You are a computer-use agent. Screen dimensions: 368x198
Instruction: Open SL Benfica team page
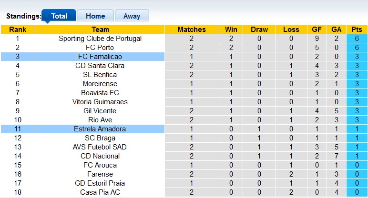point(100,75)
